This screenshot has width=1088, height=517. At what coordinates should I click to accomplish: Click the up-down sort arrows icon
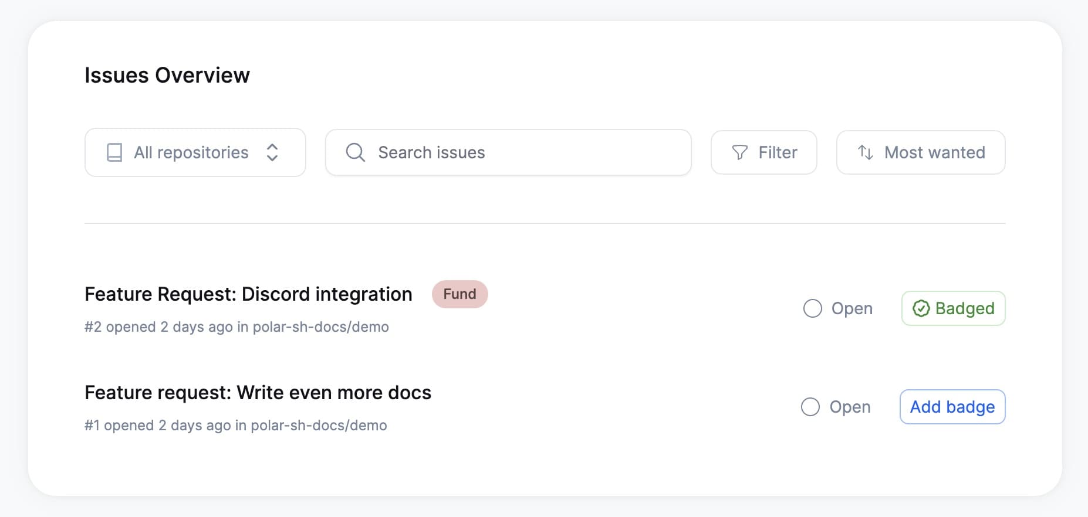coord(866,152)
